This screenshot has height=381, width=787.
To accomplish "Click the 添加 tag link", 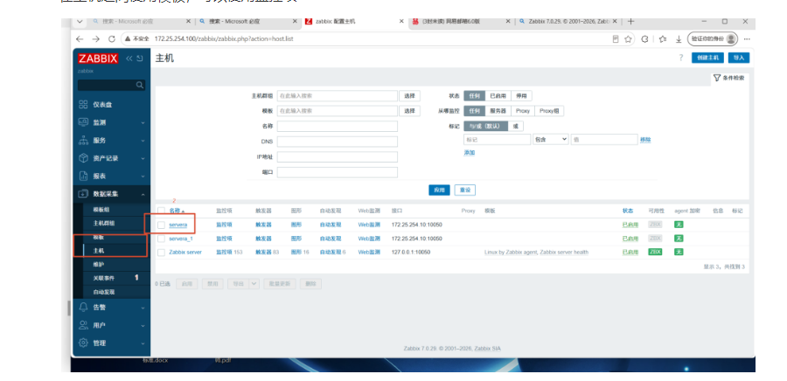I will (x=470, y=152).
